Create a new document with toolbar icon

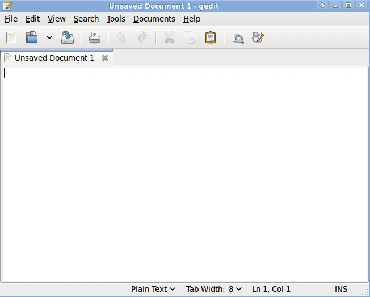click(x=11, y=37)
